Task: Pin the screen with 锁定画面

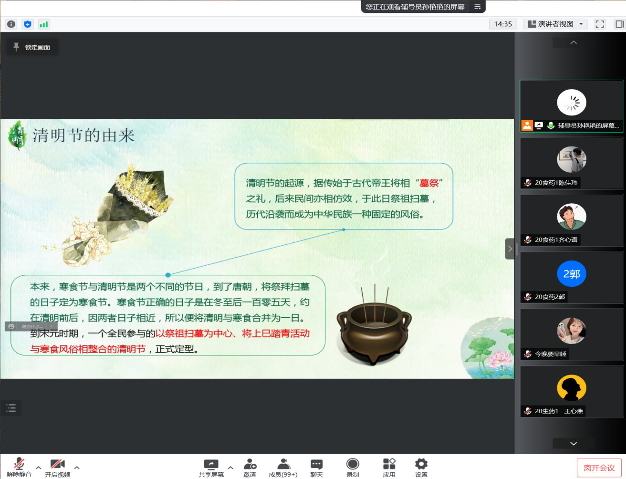Action: (x=32, y=47)
